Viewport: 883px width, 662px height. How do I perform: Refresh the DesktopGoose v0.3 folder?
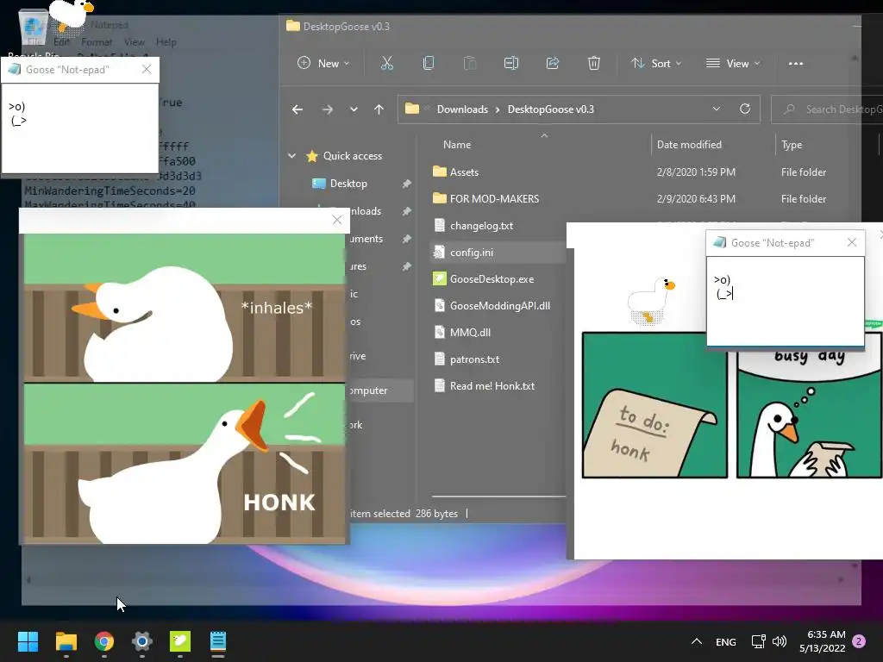pos(744,109)
